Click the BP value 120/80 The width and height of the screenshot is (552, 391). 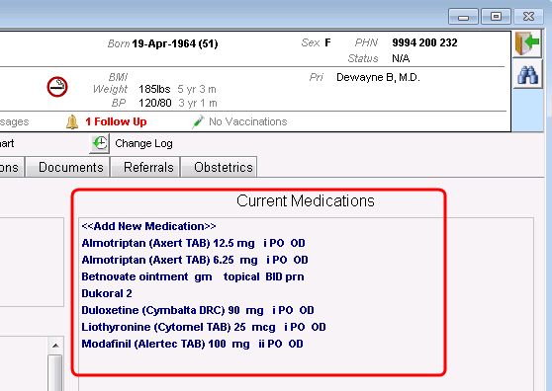[155, 103]
